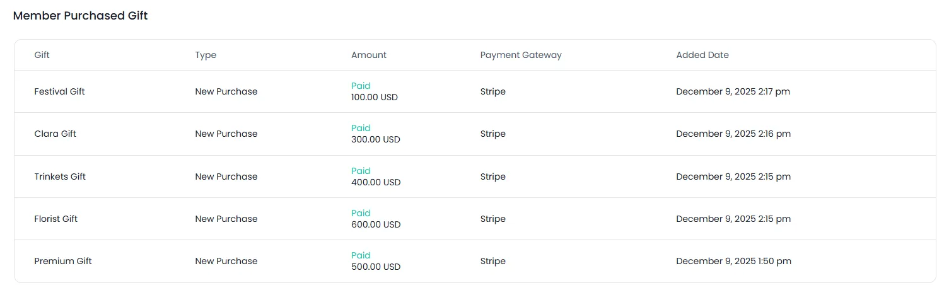Click Stripe gateway in Clara Gift row
Screen dimensions: 949x295
click(x=493, y=134)
